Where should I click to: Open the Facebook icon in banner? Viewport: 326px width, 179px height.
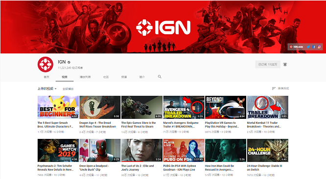(314, 47)
